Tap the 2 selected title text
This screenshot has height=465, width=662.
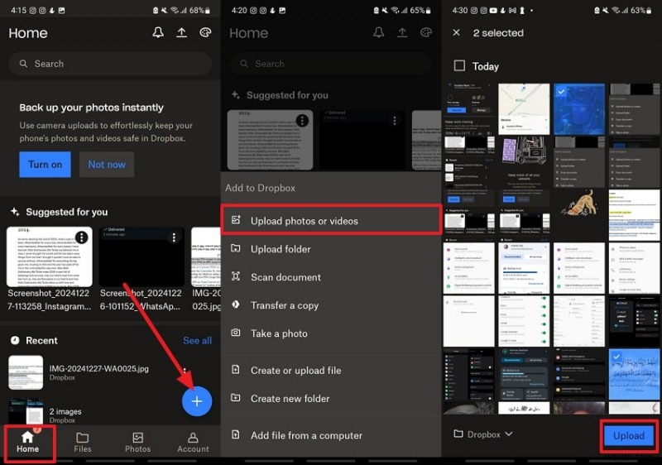point(498,33)
